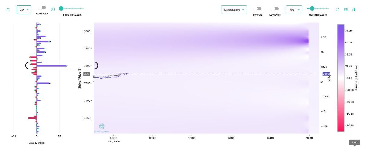Click the 7350 strike axis label
Screen dimensions: 368x153
(87, 118)
